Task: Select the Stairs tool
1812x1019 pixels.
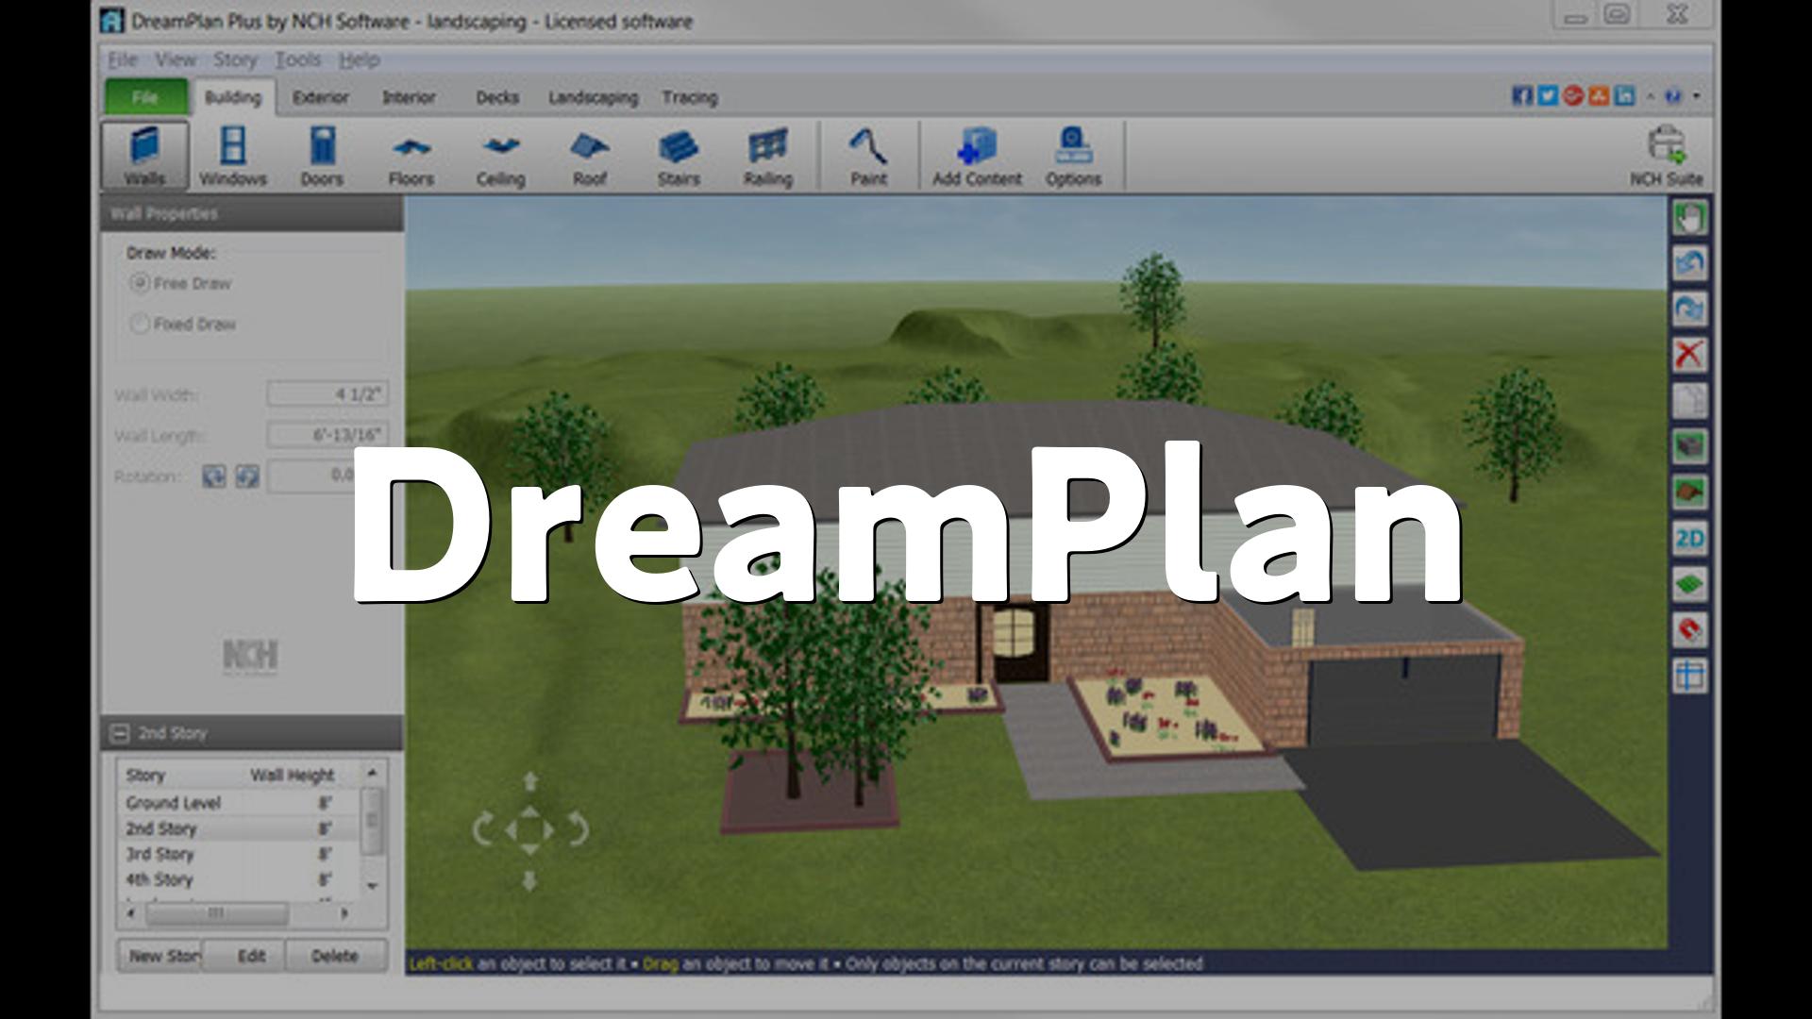Action: (679, 156)
